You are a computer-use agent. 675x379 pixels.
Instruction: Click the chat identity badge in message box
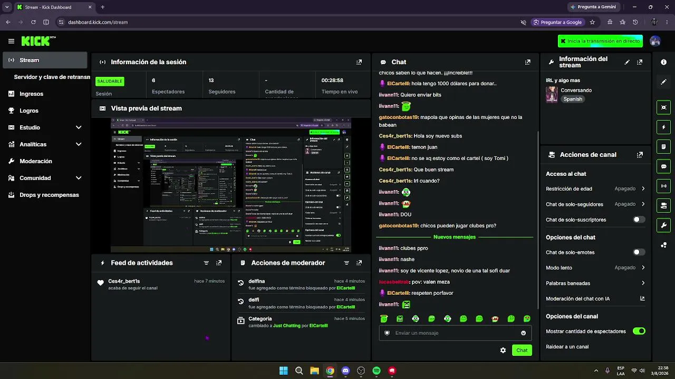point(387,333)
